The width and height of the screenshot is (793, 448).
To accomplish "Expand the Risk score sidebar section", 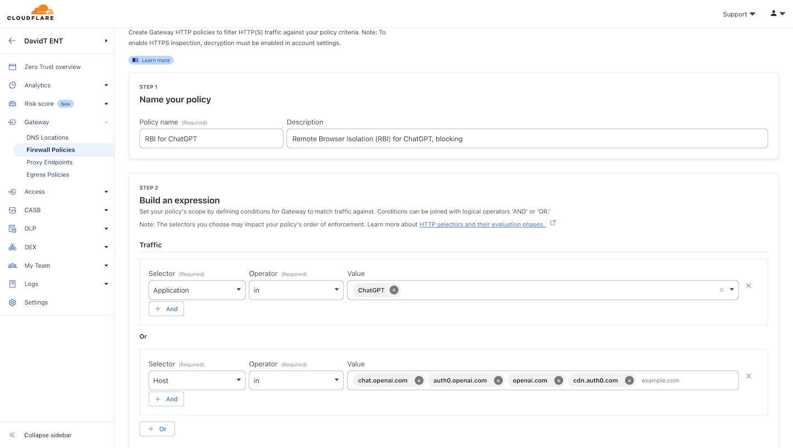I will [x=106, y=104].
